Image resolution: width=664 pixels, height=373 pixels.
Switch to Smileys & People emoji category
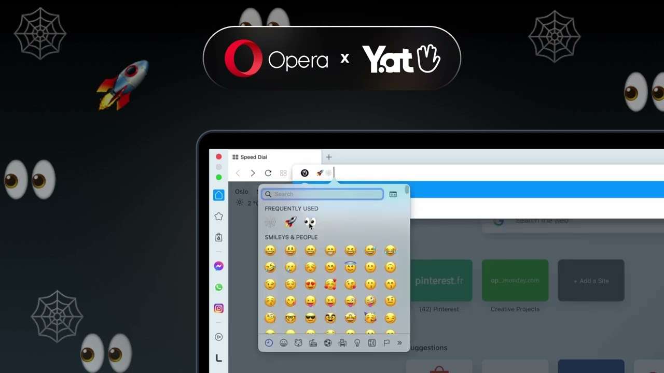(283, 343)
